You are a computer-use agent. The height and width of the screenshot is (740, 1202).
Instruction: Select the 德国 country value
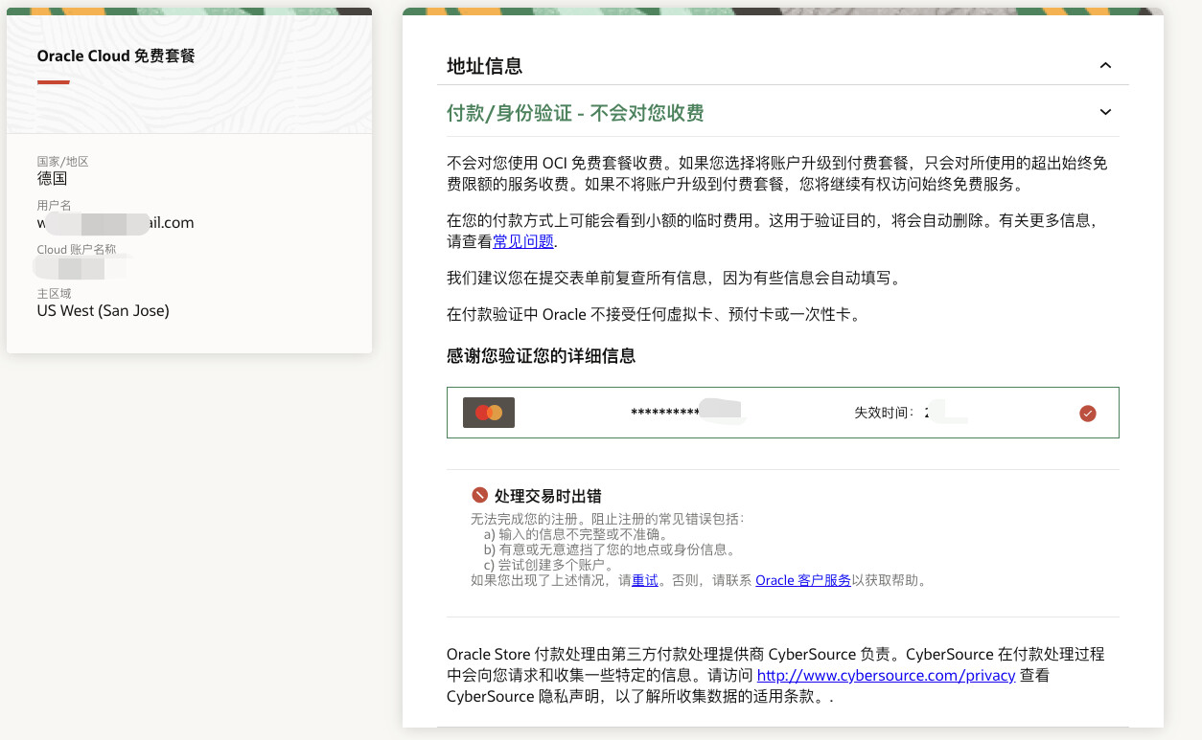pos(53,178)
